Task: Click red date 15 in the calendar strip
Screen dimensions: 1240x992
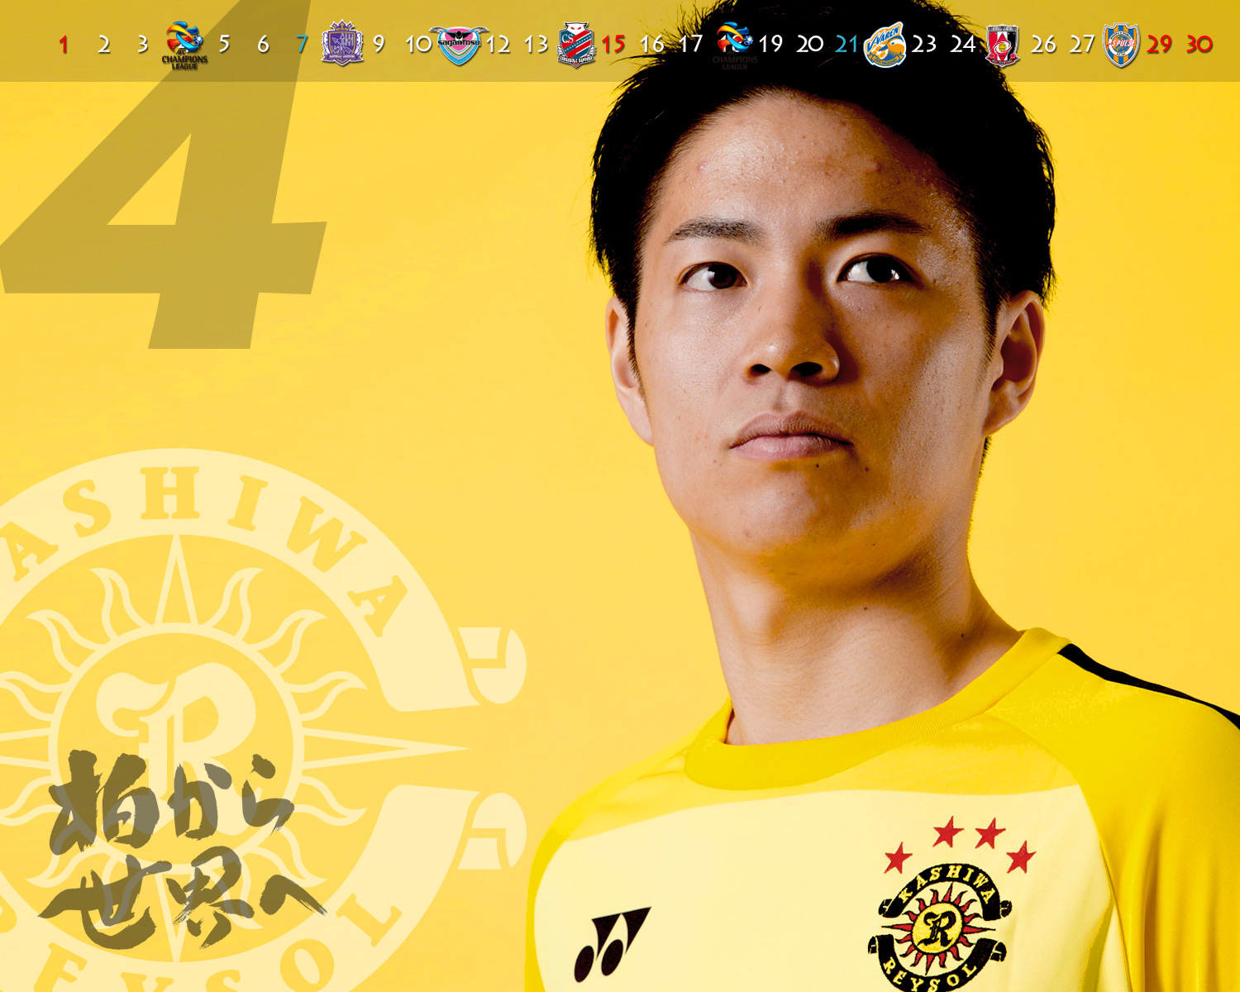Action: 613,45
